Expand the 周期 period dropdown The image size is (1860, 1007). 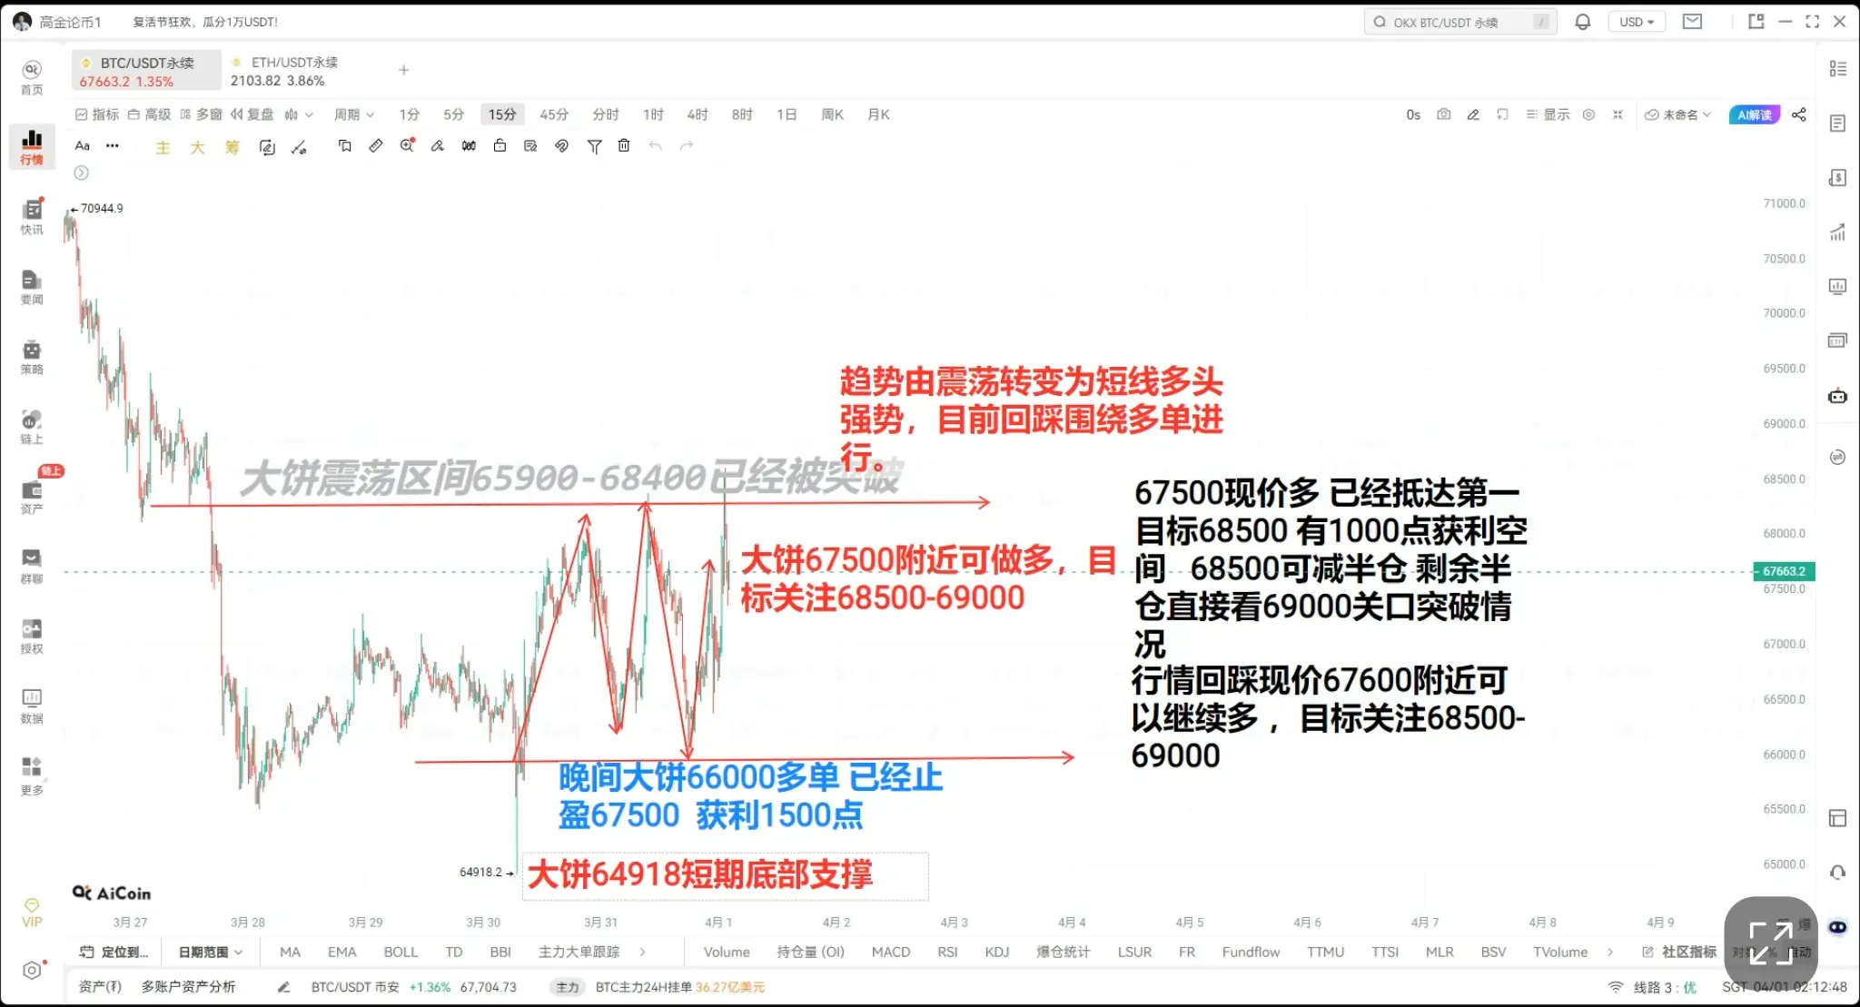click(353, 114)
